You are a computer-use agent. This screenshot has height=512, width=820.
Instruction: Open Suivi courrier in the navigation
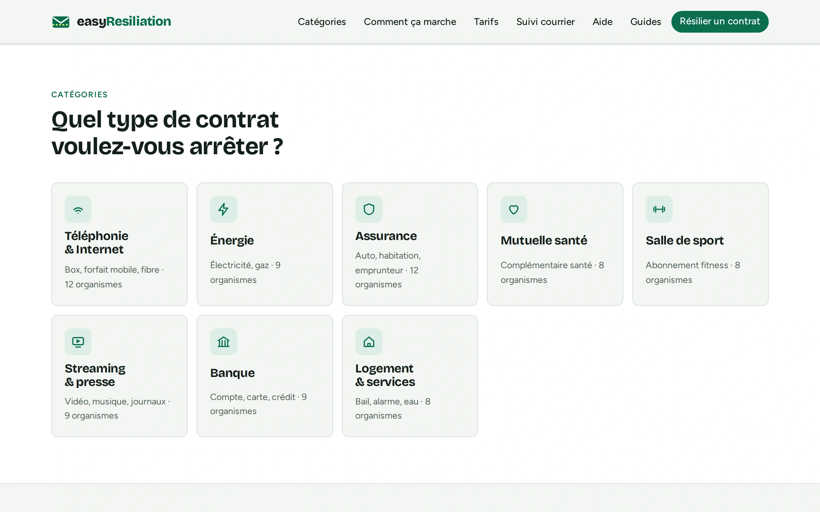click(x=545, y=22)
